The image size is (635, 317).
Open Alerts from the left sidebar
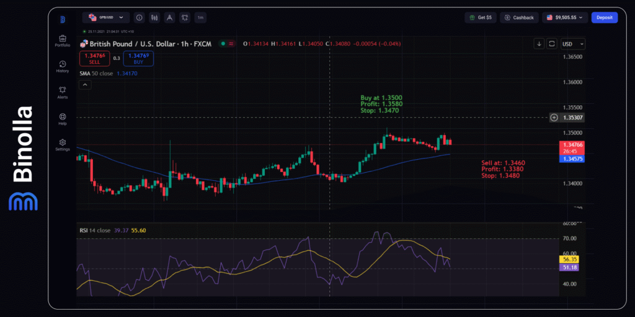click(63, 92)
